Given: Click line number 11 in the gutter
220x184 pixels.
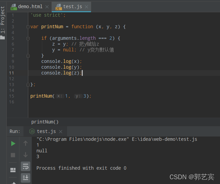Looking at the screenshot, I should [x=12, y=73].
